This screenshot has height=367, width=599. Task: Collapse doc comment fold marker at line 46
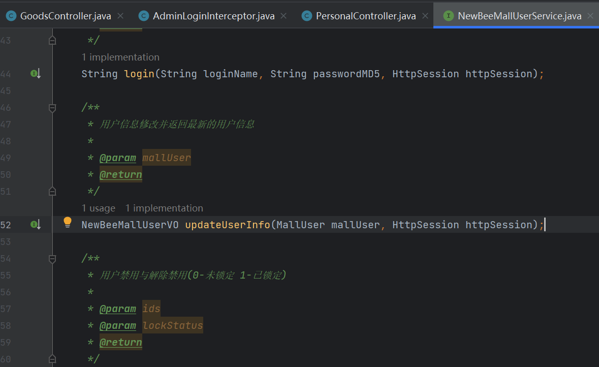(52, 108)
